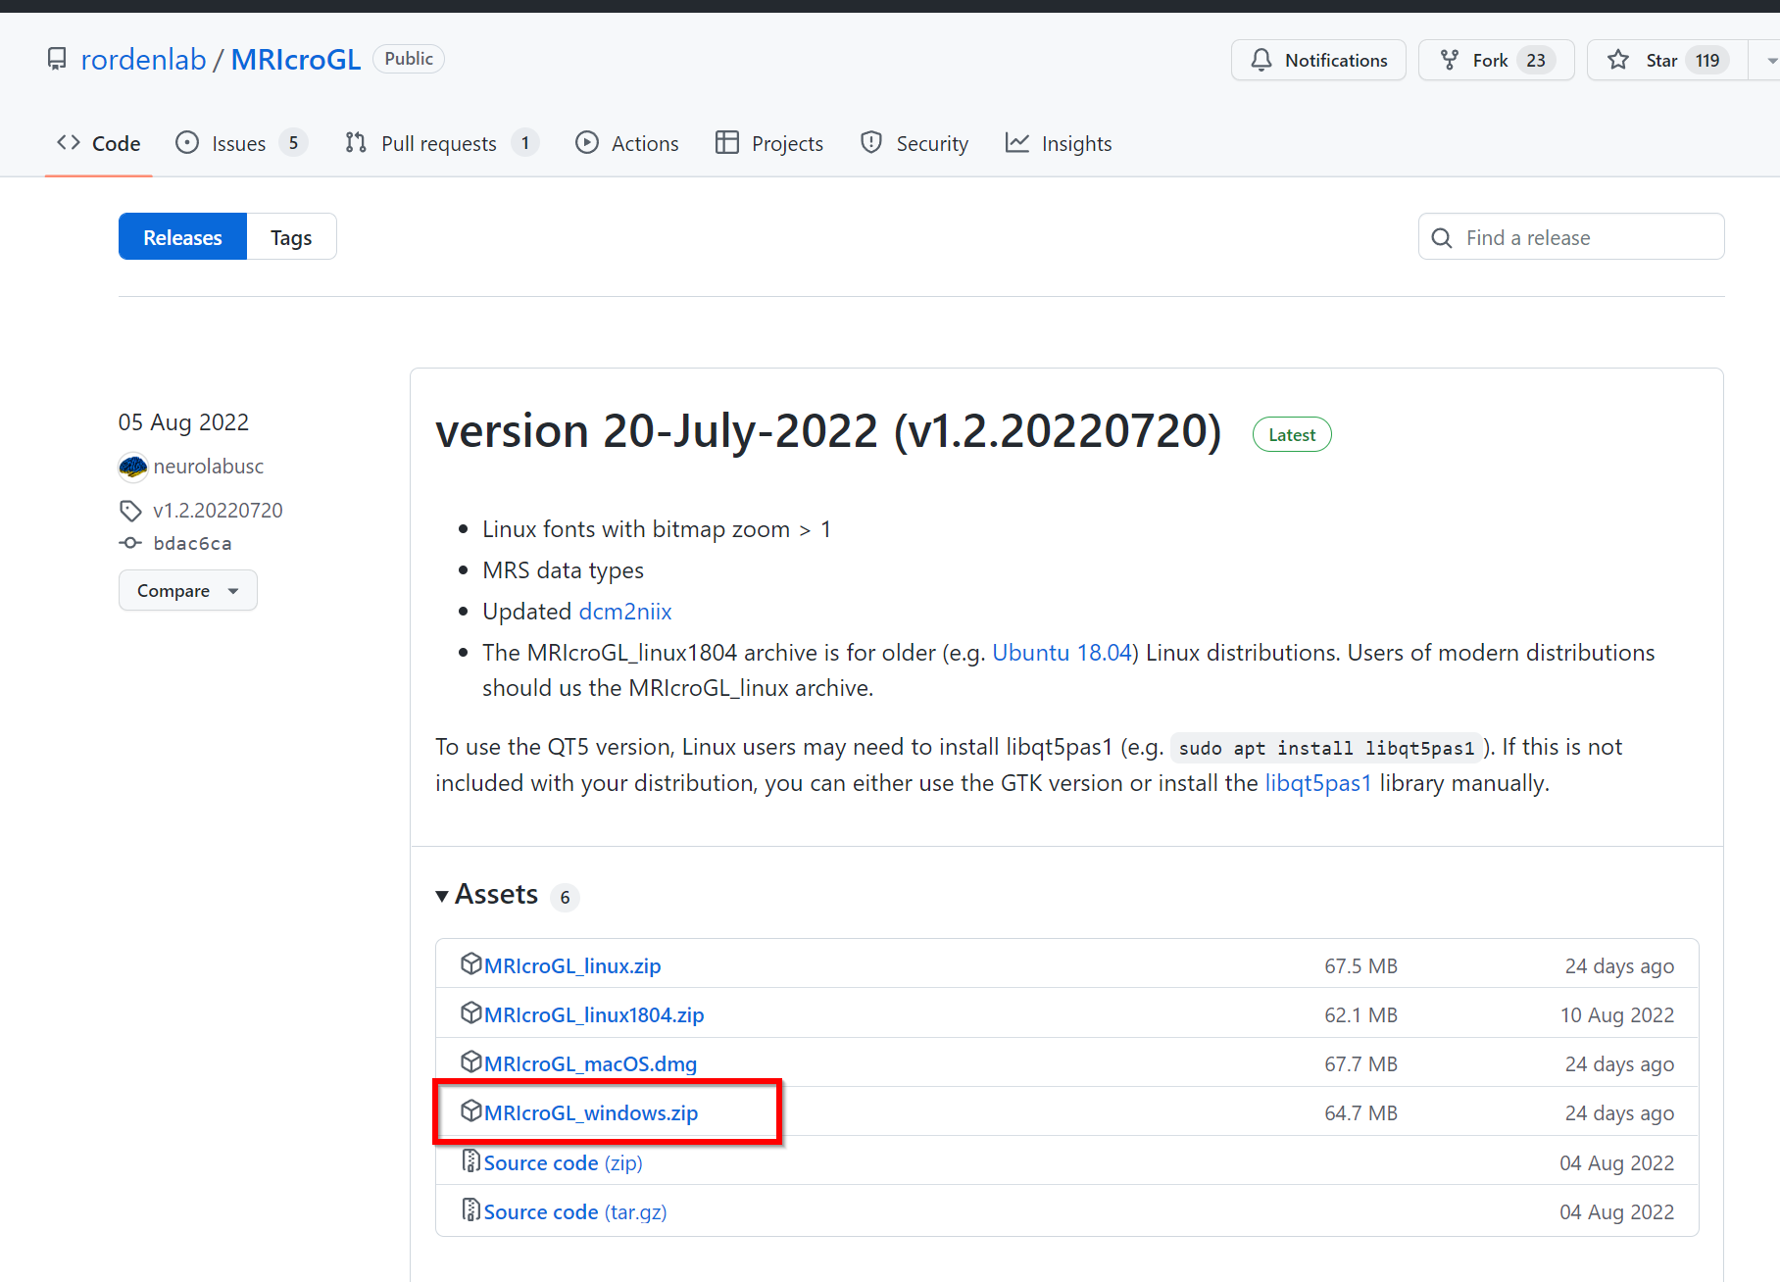Open the bdac6ca commit link

point(193,543)
